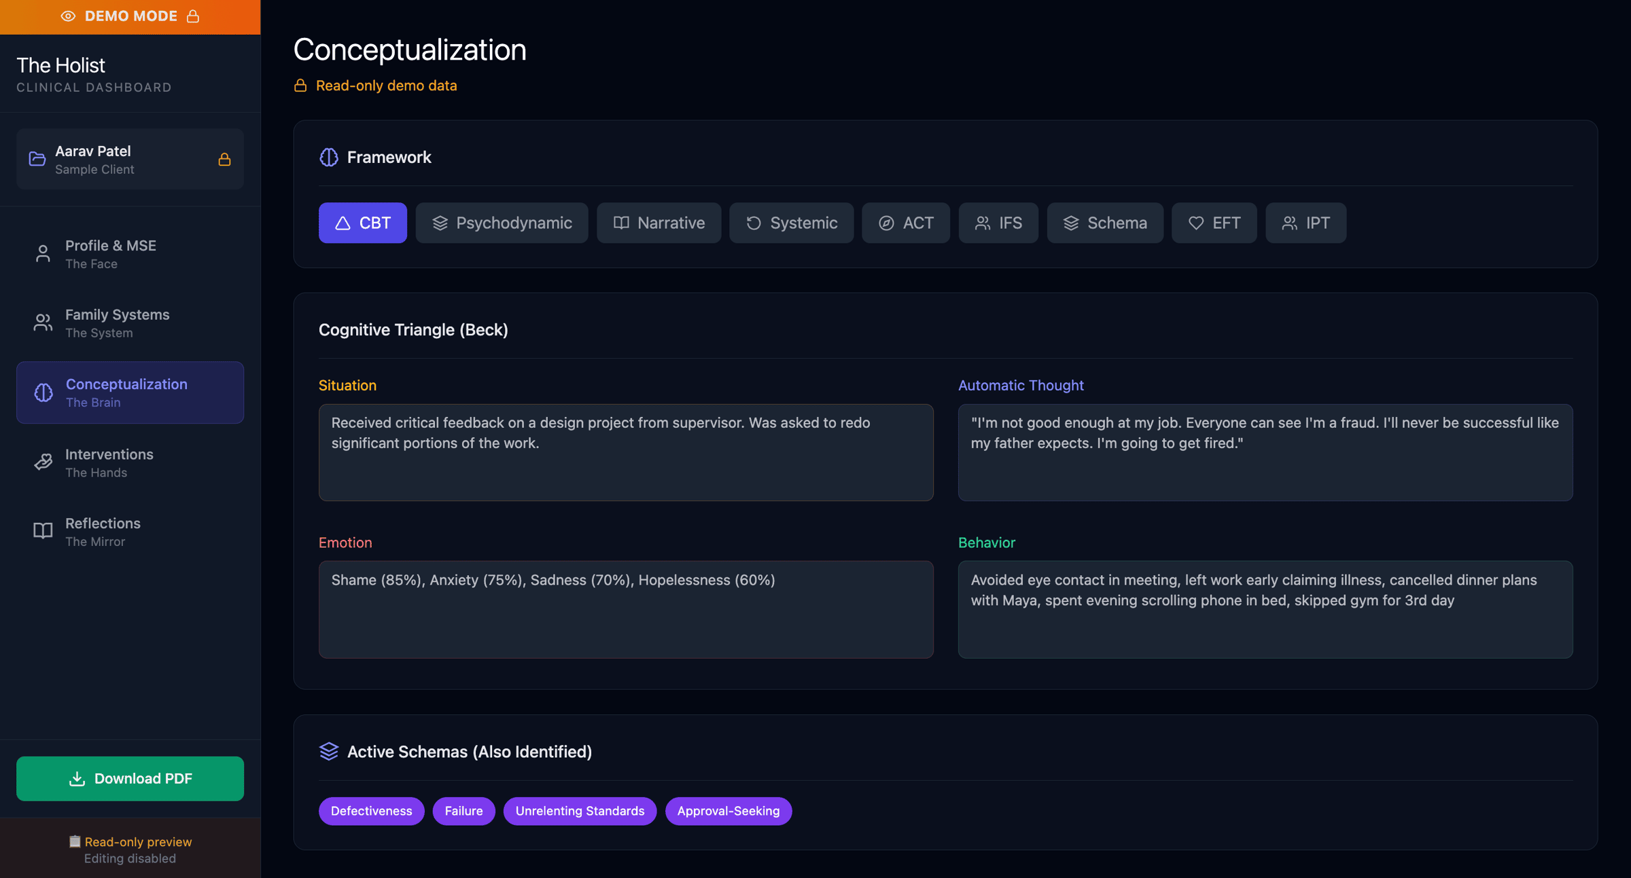Choose the Schema framework option
Image resolution: width=1631 pixels, height=878 pixels.
coord(1104,223)
